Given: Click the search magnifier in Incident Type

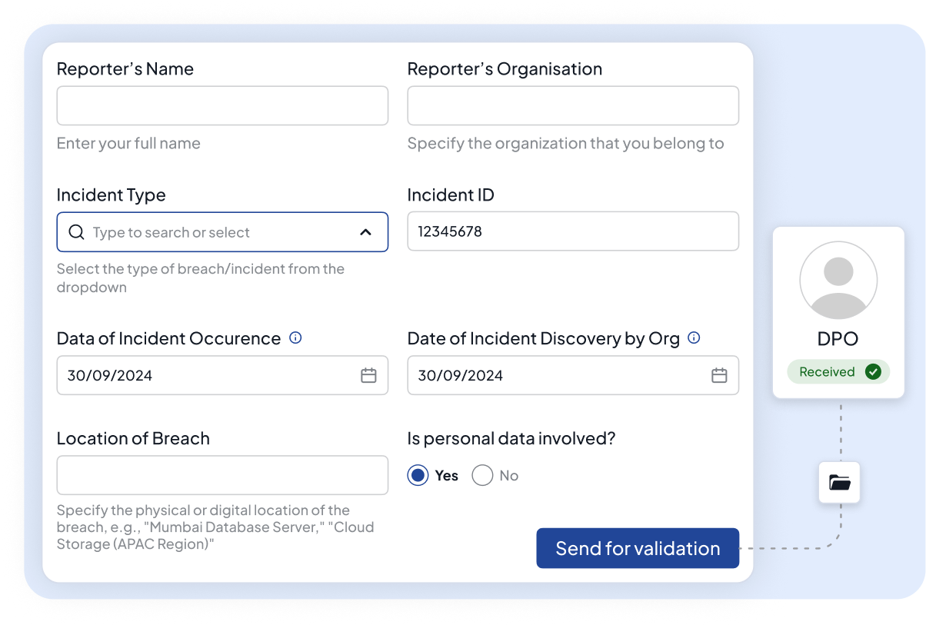Looking at the screenshot, I should [76, 232].
